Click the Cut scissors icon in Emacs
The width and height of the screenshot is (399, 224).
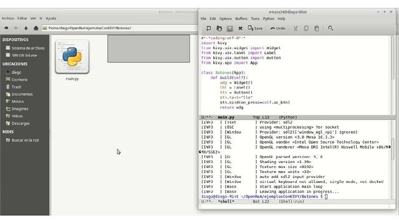pyautogui.click(x=296, y=28)
